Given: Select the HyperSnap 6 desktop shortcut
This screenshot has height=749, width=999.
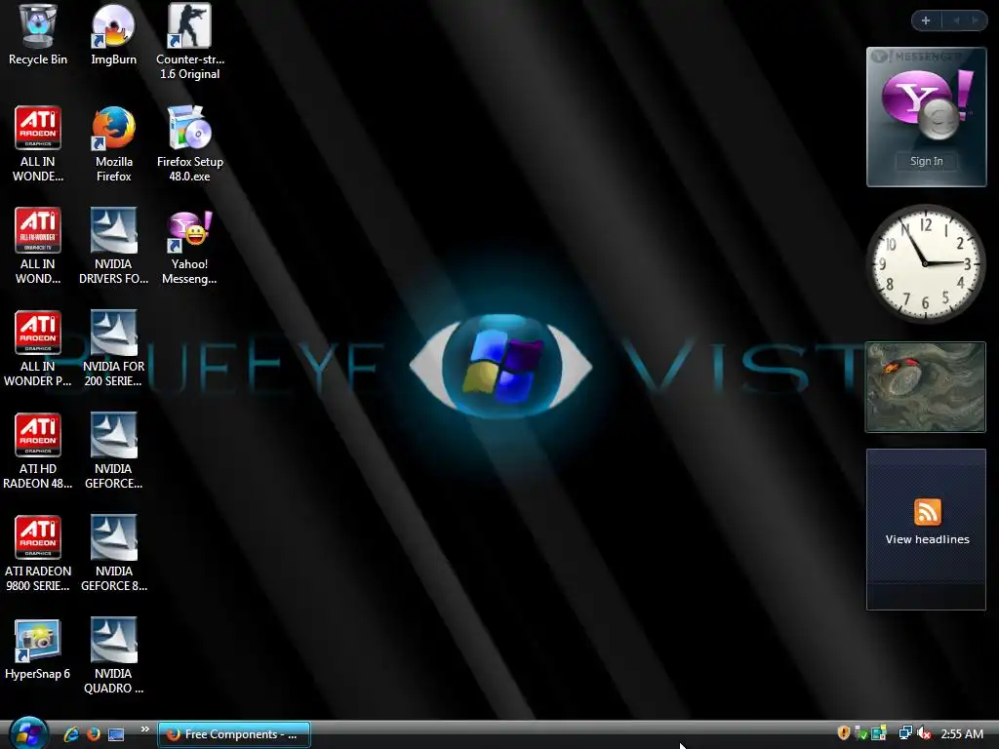Looking at the screenshot, I should [38, 650].
